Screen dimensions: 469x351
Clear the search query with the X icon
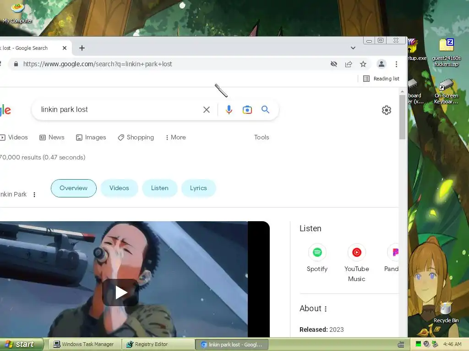pyautogui.click(x=207, y=110)
